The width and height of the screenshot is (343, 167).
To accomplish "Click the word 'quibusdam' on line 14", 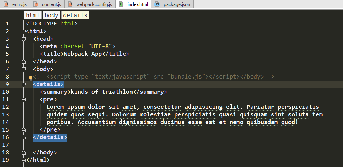I will [262, 122].
